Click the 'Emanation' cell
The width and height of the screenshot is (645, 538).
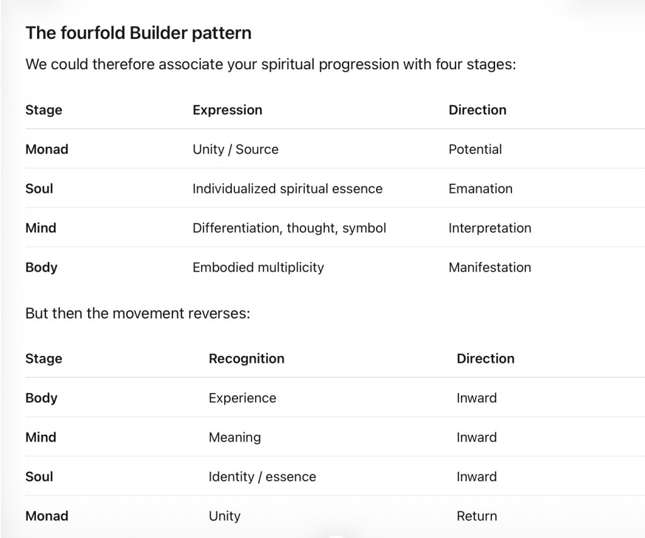click(481, 188)
